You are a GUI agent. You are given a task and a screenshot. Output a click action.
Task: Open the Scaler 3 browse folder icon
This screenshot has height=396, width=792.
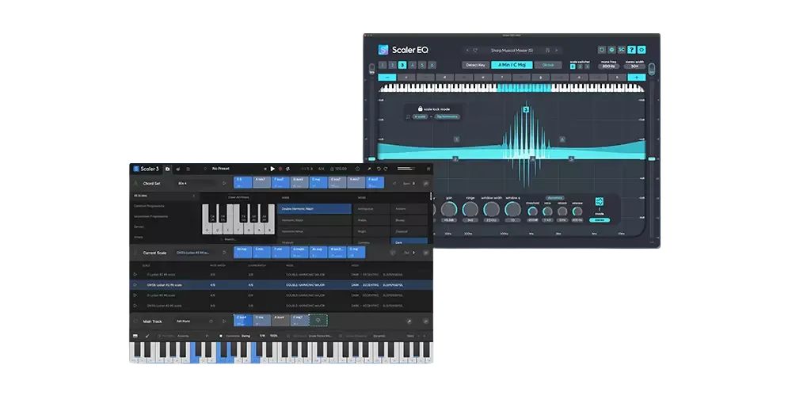coord(168,169)
